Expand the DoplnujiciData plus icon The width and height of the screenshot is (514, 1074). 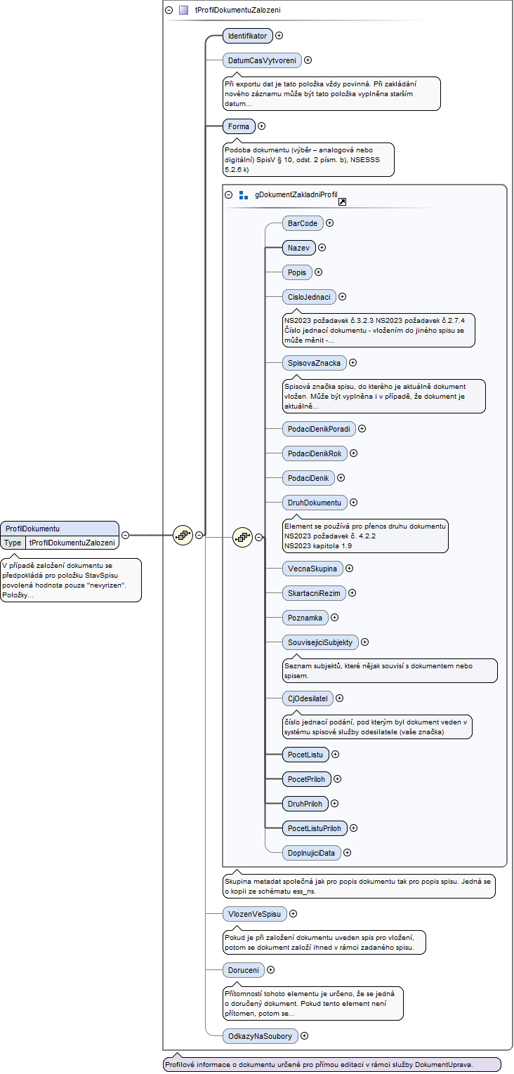348,852
